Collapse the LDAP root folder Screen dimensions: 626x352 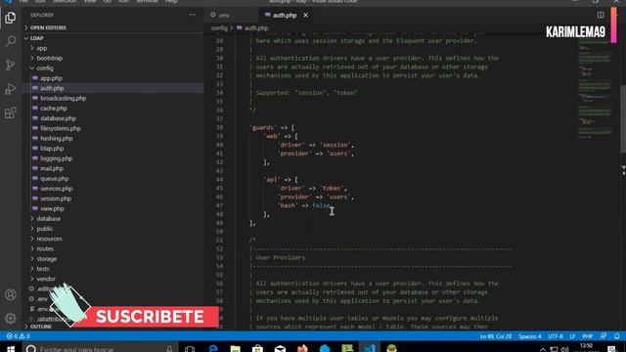tap(37, 38)
